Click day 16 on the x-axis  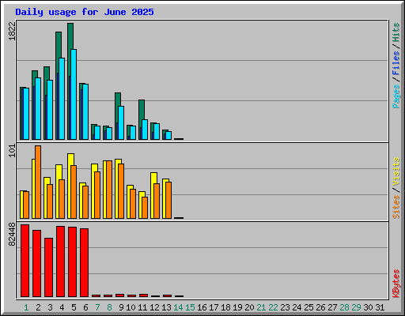202,307
